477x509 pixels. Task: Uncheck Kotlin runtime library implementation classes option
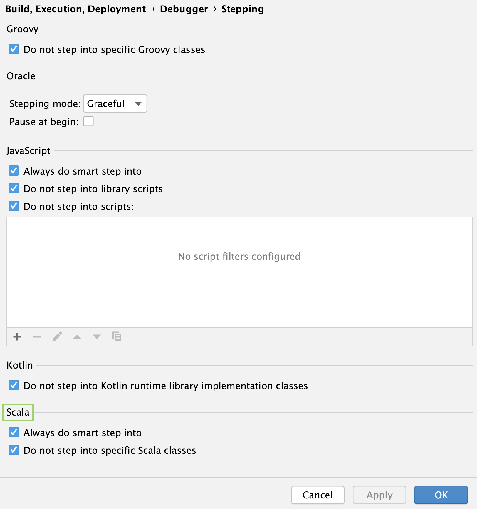click(x=14, y=385)
